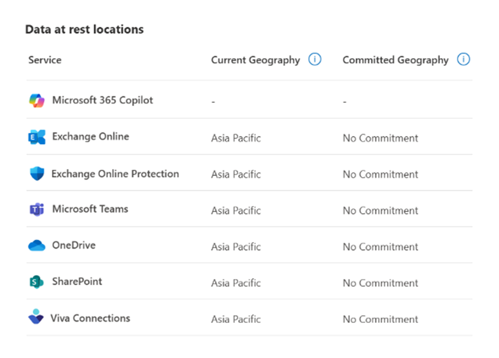Click the Exchange Online Protection shield icon
Image resolution: width=499 pixels, height=358 pixels.
pos(36,174)
